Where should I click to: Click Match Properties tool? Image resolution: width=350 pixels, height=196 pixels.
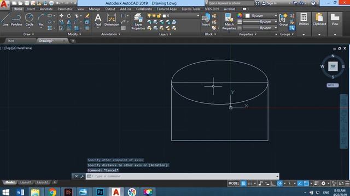(229, 21)
